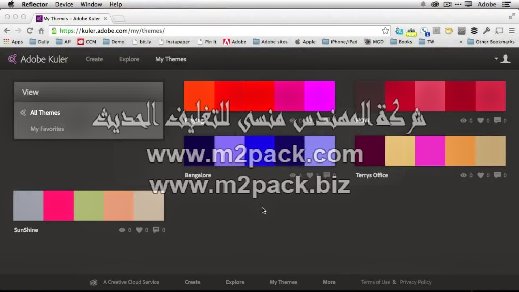Image resolution: width=519 pixels, height=292 pixels.
Task: Click Explore in the footer
Action: point(235,282)
